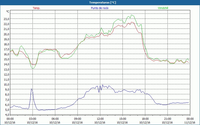Screen dimensions: 200x125
Task: Click the 21:00 time axis label
Action: tap(167, 119)
